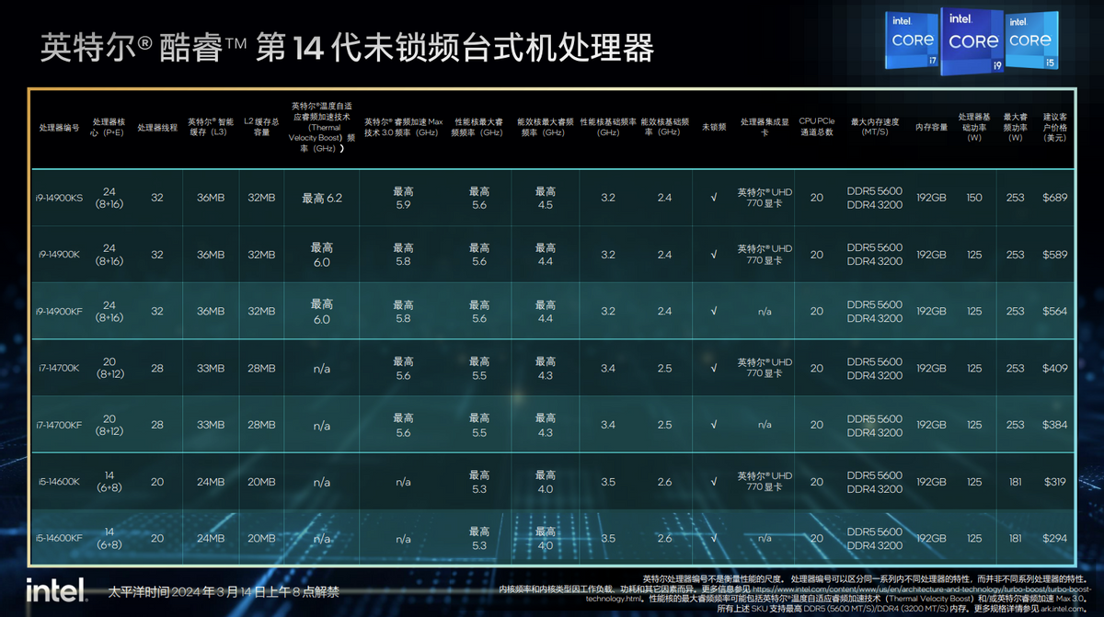Click the 最大内存速度 (MT/S) column header

click(x=875, y=128)
